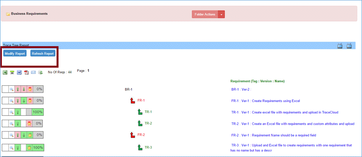This screenshot has width=362, height=157.
Task: Tick the checkbox in FR-2 row
Action: (x=5, y=135)
